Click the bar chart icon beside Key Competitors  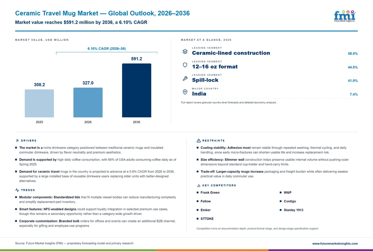click(x=199, y=186)
